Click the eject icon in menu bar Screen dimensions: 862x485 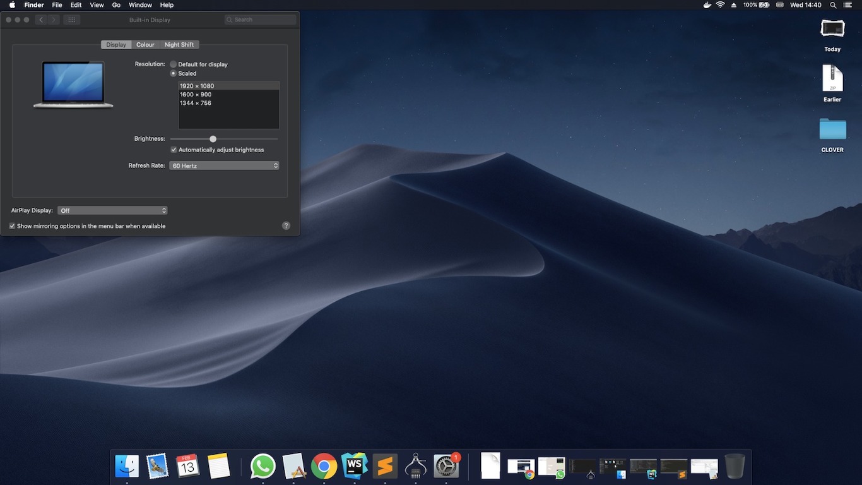coord(733,5)
